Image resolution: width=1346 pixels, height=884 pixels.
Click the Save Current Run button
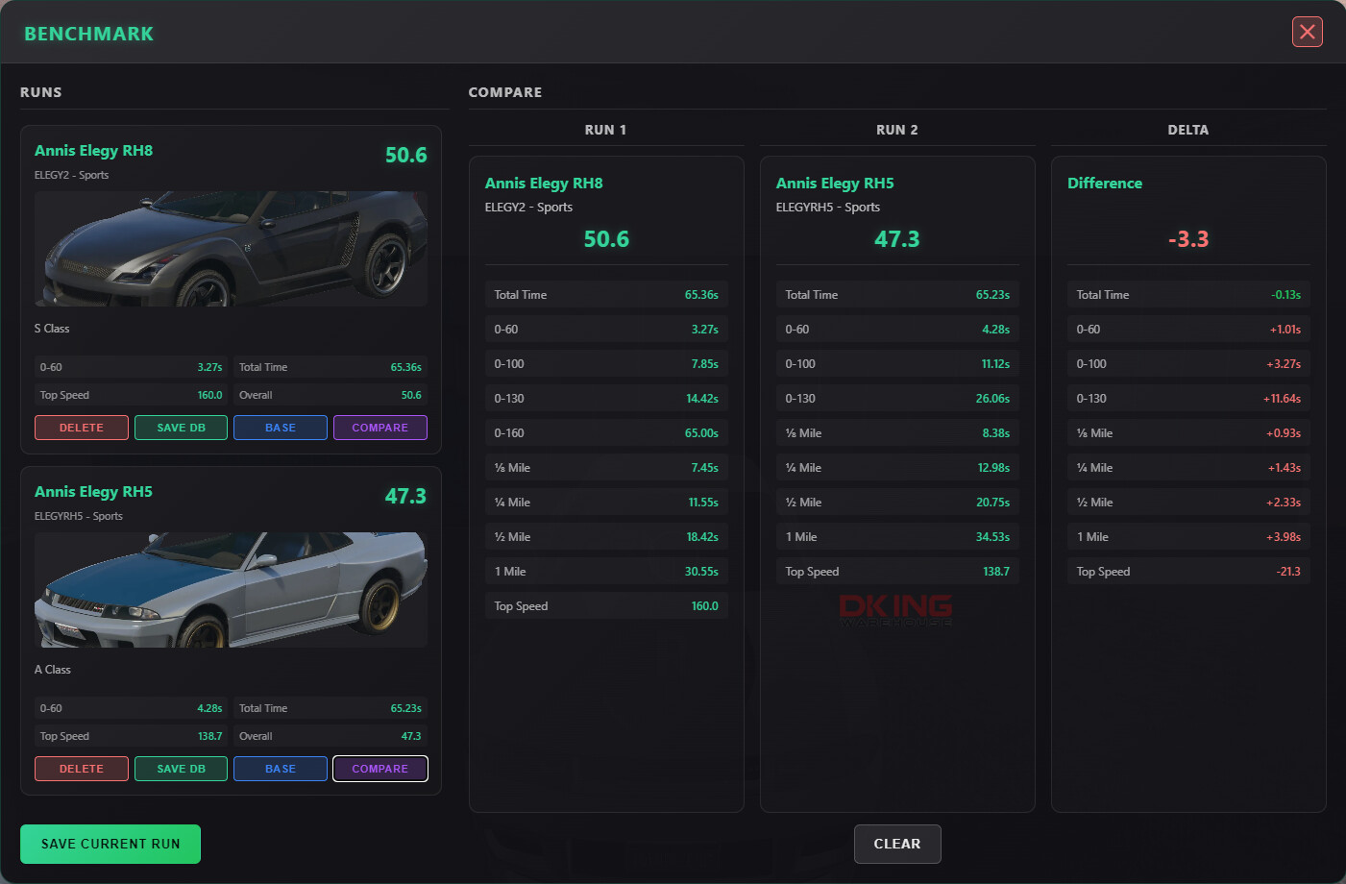click(x=110, y=844)
